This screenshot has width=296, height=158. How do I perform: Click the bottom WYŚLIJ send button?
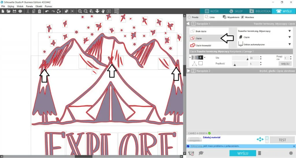[x=243, y=153]
